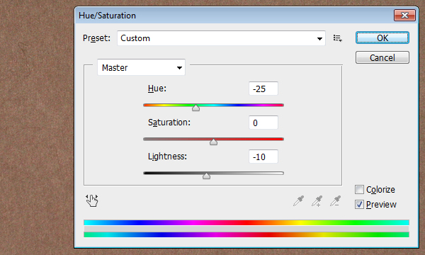
Task: Confirm changes with OK button
Action: click(382, 38)
